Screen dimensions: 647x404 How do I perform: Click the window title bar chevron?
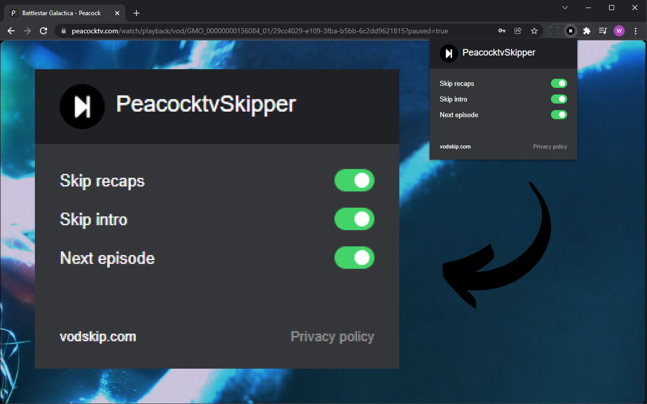click(565, 8)
